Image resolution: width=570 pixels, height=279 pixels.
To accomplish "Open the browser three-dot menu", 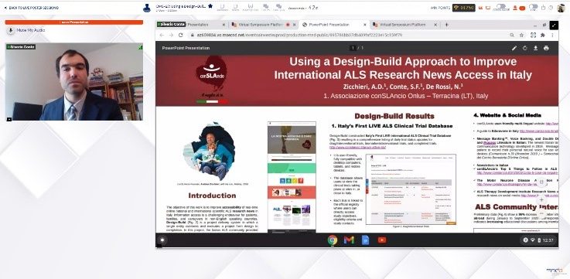I will pyautogui.click(x=552, y=36).
